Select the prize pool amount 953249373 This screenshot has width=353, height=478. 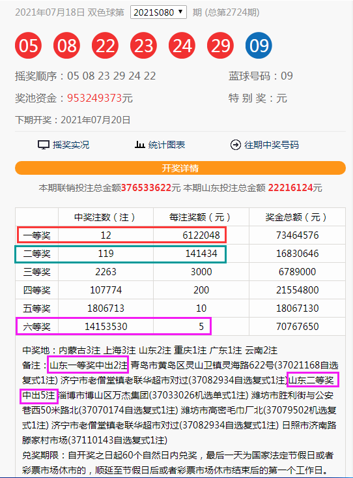pos(94,98)
